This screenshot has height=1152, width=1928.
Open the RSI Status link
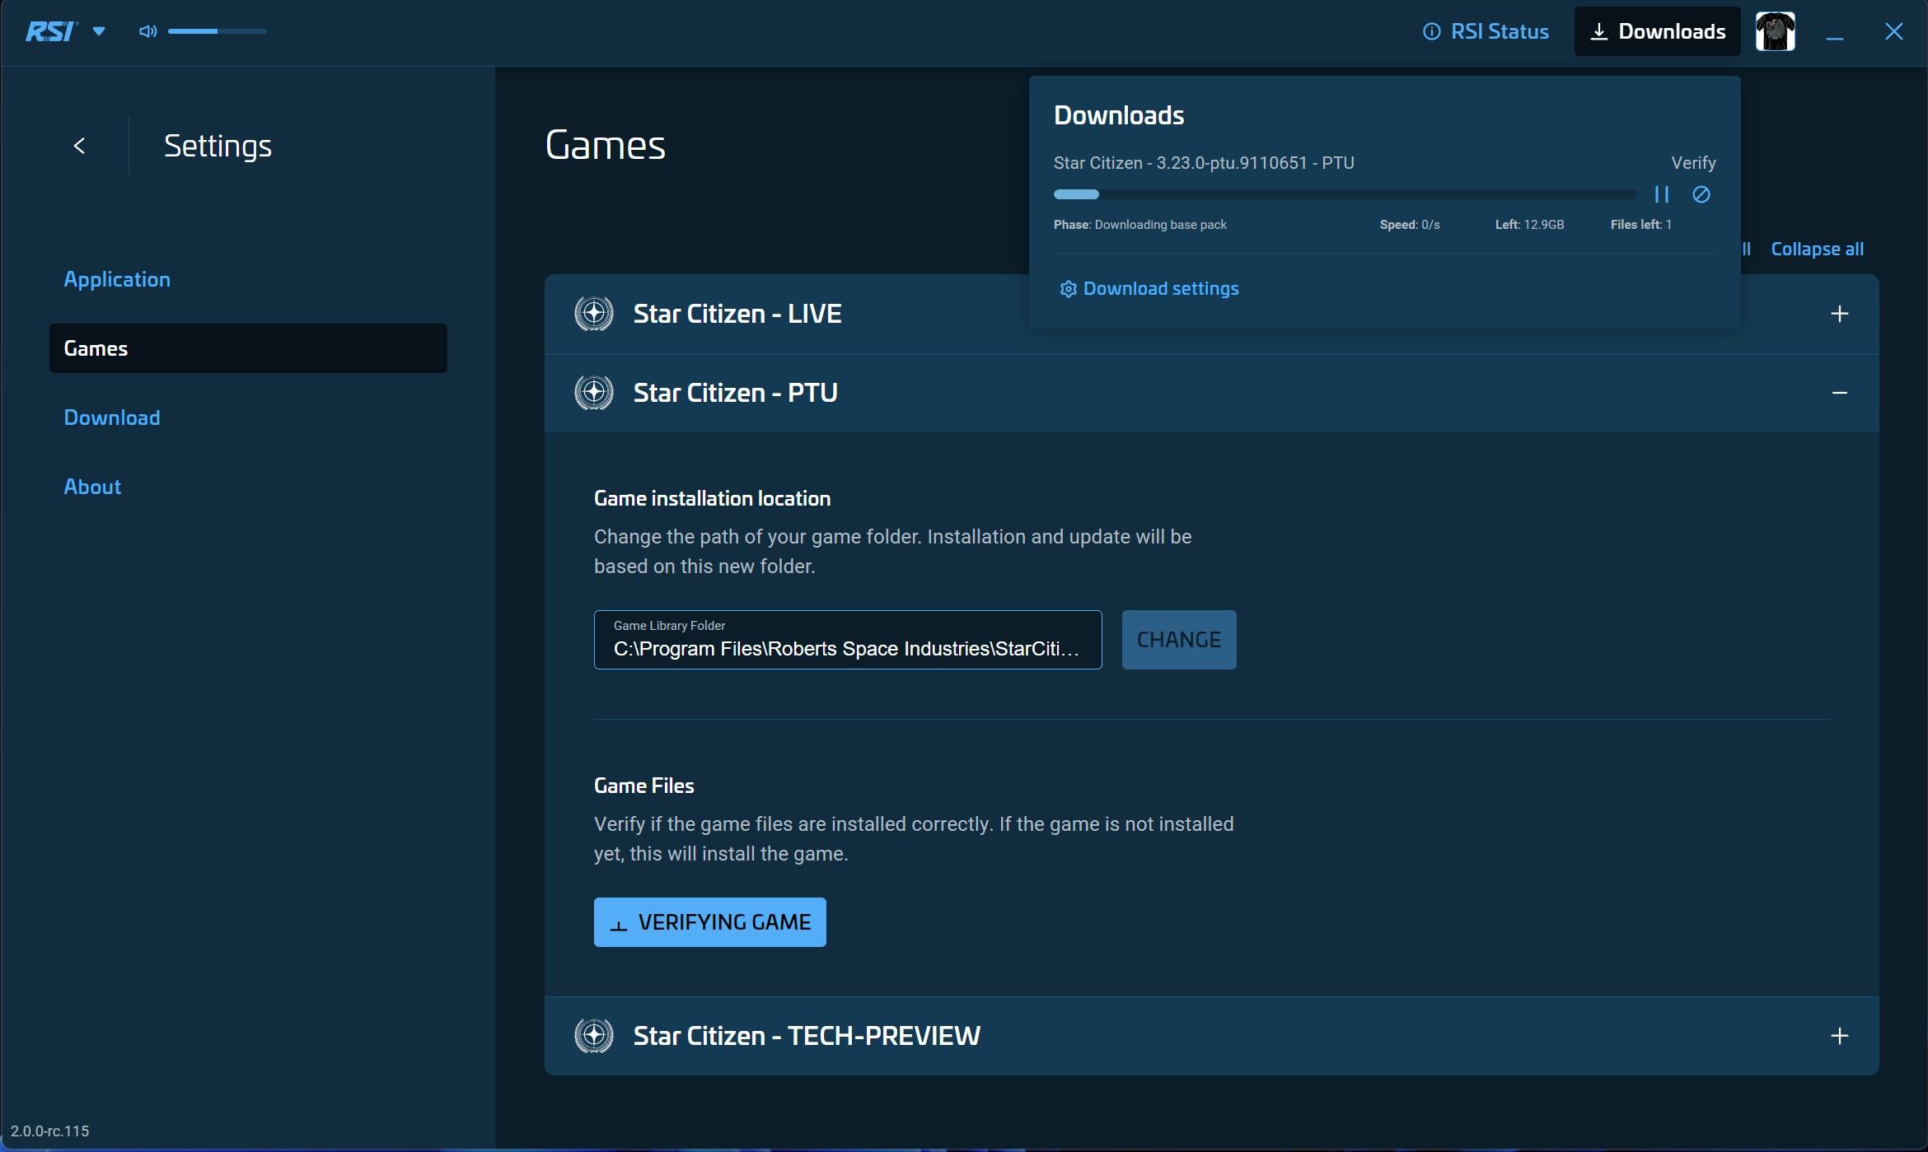pyautogui.click(x=1486, y=31)
